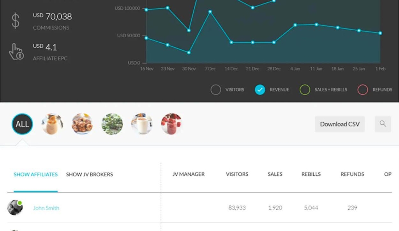The width and height of the screenshot is (399, 231).
Task: Switch to the Show Affiliates tab
Action: [x=35, y=174]
